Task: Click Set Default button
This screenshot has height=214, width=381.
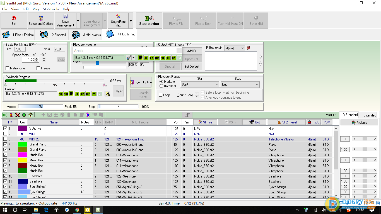Action: 192,67
